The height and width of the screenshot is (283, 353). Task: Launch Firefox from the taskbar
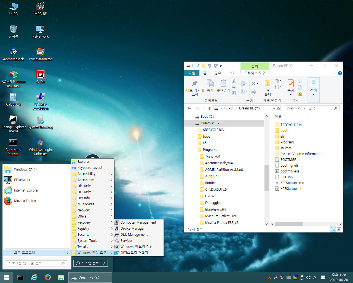tap(47, 277)
